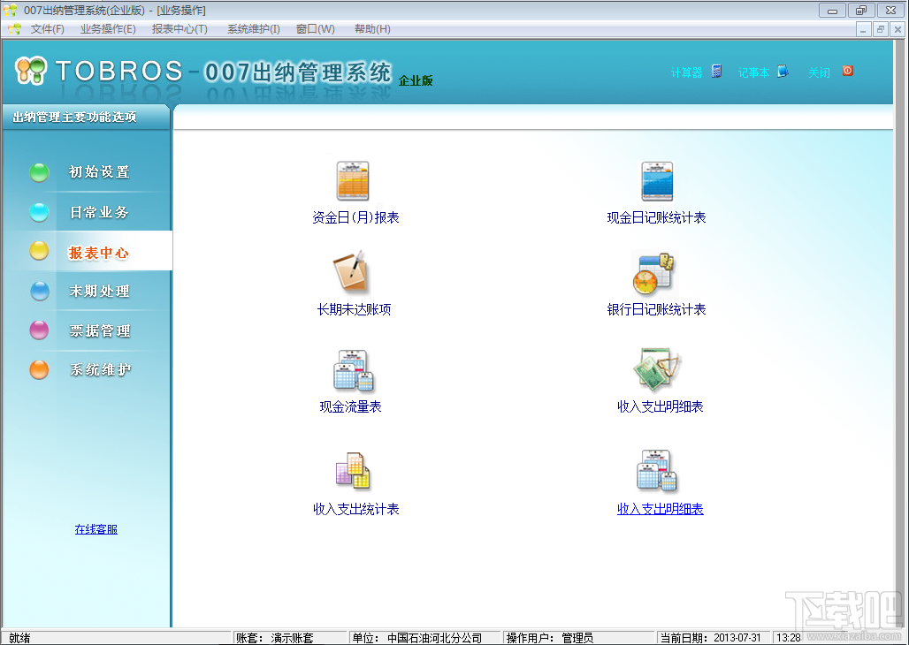Click the 关闭 text link in banner
Screen dimensions: 909x645
[x=819, y=72]
